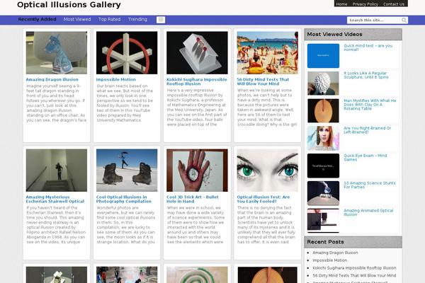Viewport: 425px width, 283px height.
Task: Switch to Top Rated tab
Action: coord(109,19)
